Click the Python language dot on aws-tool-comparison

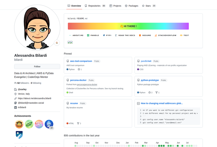[67, 69]
